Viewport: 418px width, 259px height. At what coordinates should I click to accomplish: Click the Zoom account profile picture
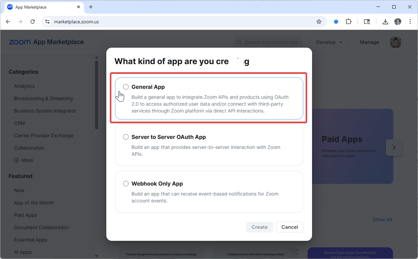click(x=396, y=42)
